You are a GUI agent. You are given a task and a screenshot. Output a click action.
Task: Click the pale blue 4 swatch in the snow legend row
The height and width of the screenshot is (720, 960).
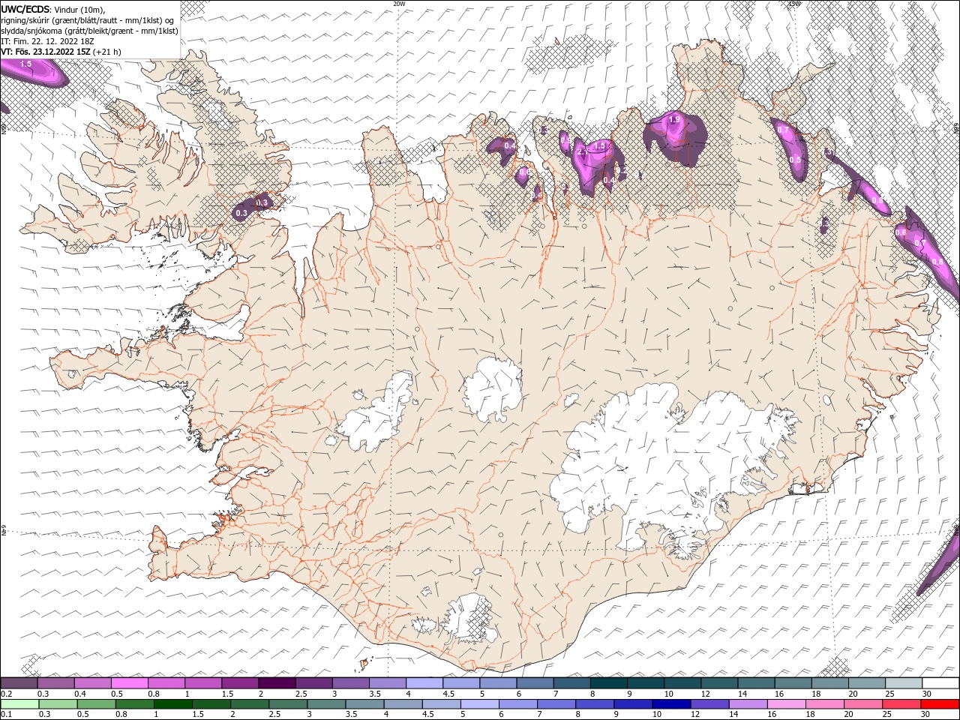point(424,683)
